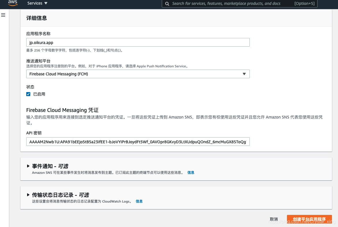Toggle the 已启用 checkbox
Screen dimensions: 338x227
(x=28, y=94)
